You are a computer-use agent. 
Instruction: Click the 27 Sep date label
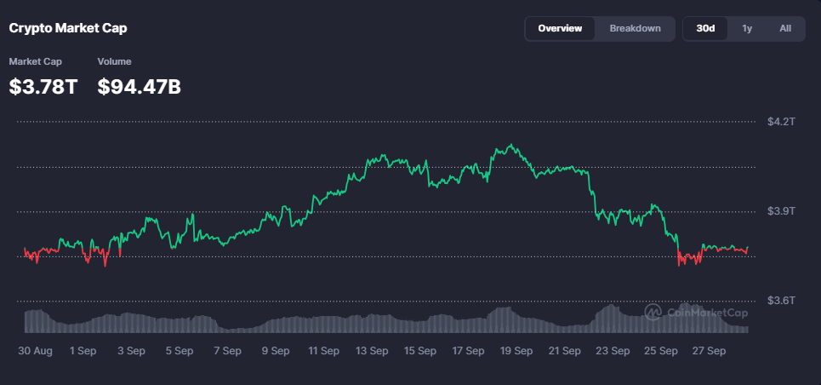point(708,350)
